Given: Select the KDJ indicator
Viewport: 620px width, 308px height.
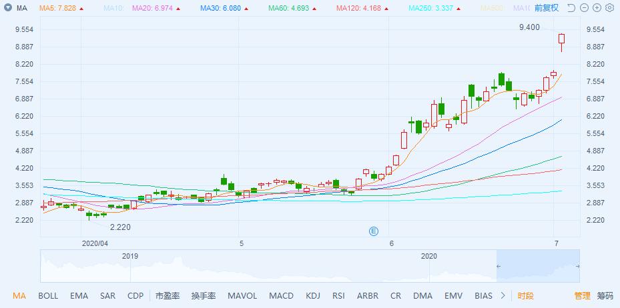Looking at the screenshot, I should pyautogui.click(x=313, y=296).
